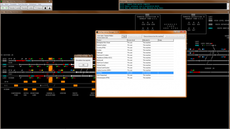Select Edinburgh license row
This screenshot has width=230, height=129.
pos(135,53)
